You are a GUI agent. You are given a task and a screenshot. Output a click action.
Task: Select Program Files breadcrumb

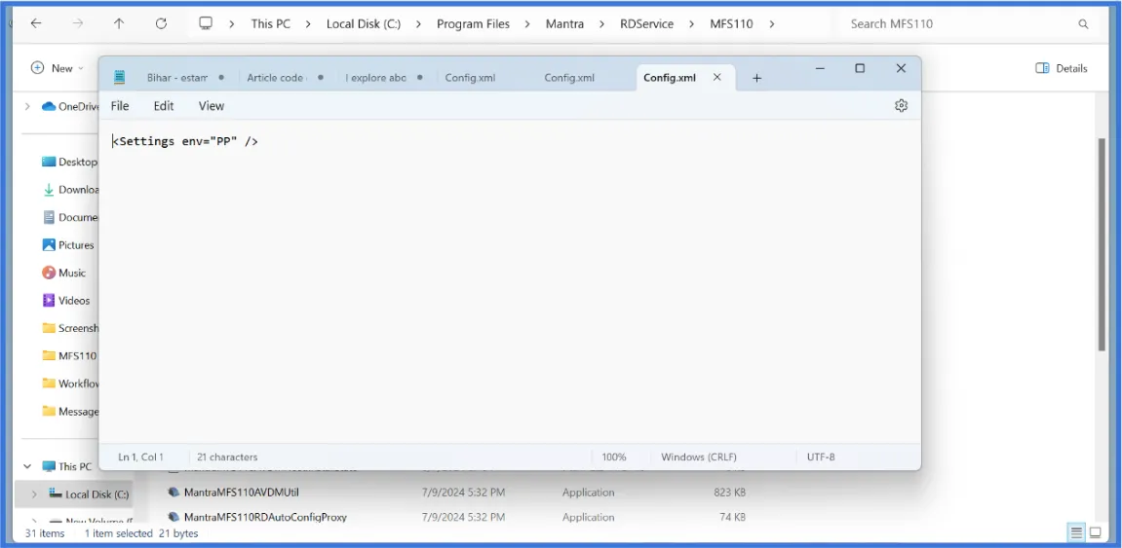(x=473, y=23)
